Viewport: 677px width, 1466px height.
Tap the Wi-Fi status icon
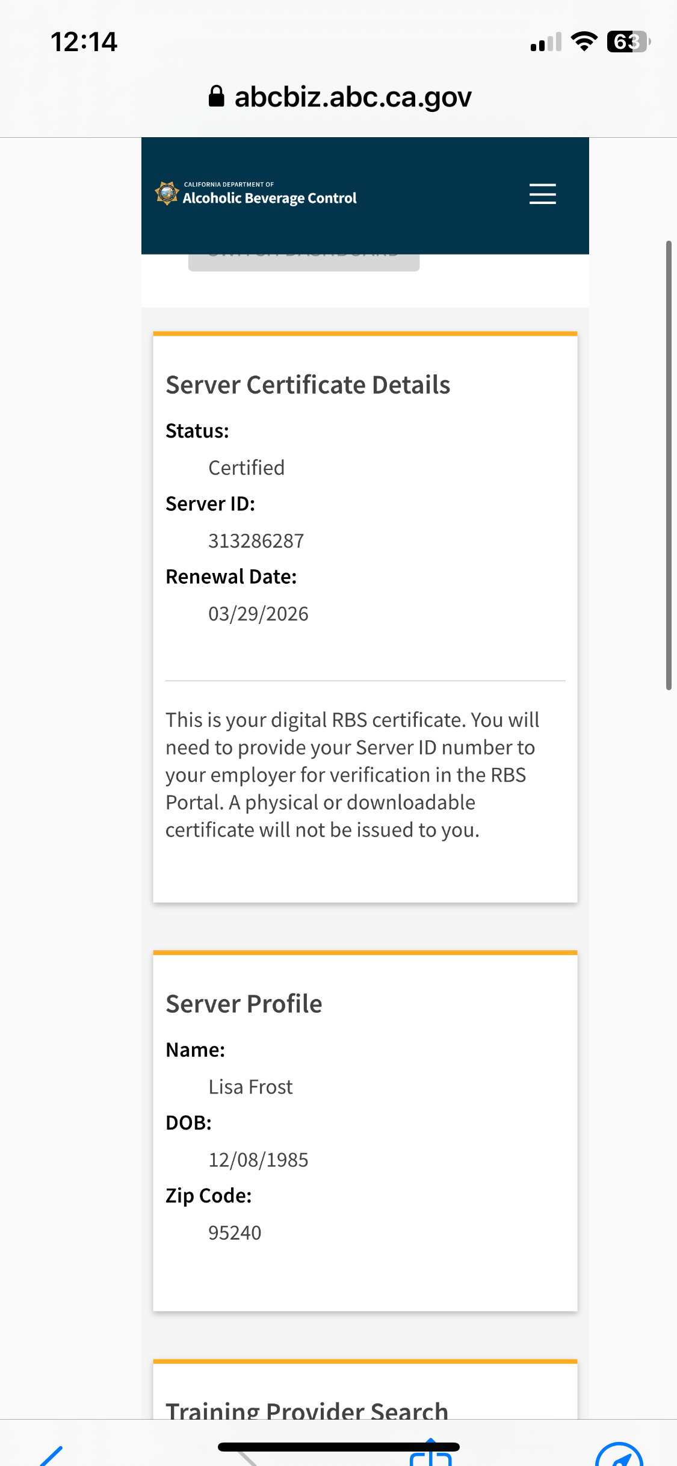tap(583, 42)
